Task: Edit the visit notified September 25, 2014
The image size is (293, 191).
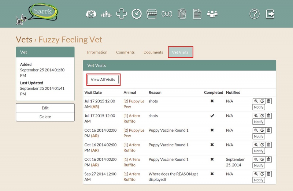Action: click(262, 160)
